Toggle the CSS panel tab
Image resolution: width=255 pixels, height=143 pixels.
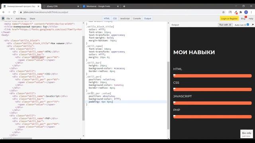coord(115,19)
